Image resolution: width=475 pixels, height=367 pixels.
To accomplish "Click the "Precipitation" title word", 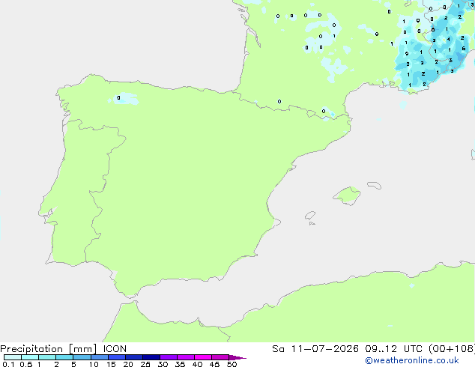I will point(31,349).
